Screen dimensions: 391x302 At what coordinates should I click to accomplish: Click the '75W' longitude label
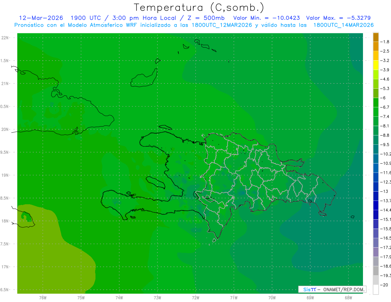coord(81,298)
